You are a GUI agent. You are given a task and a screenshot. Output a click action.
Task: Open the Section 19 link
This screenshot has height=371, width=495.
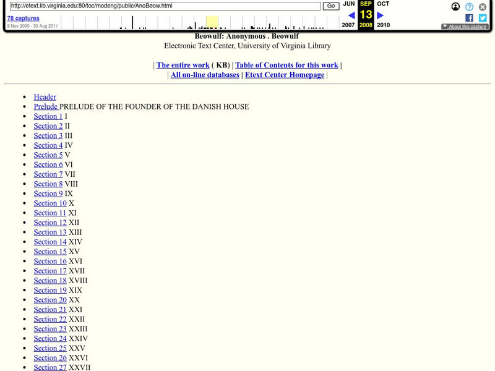pyautogui.click(x=50, y=290)
